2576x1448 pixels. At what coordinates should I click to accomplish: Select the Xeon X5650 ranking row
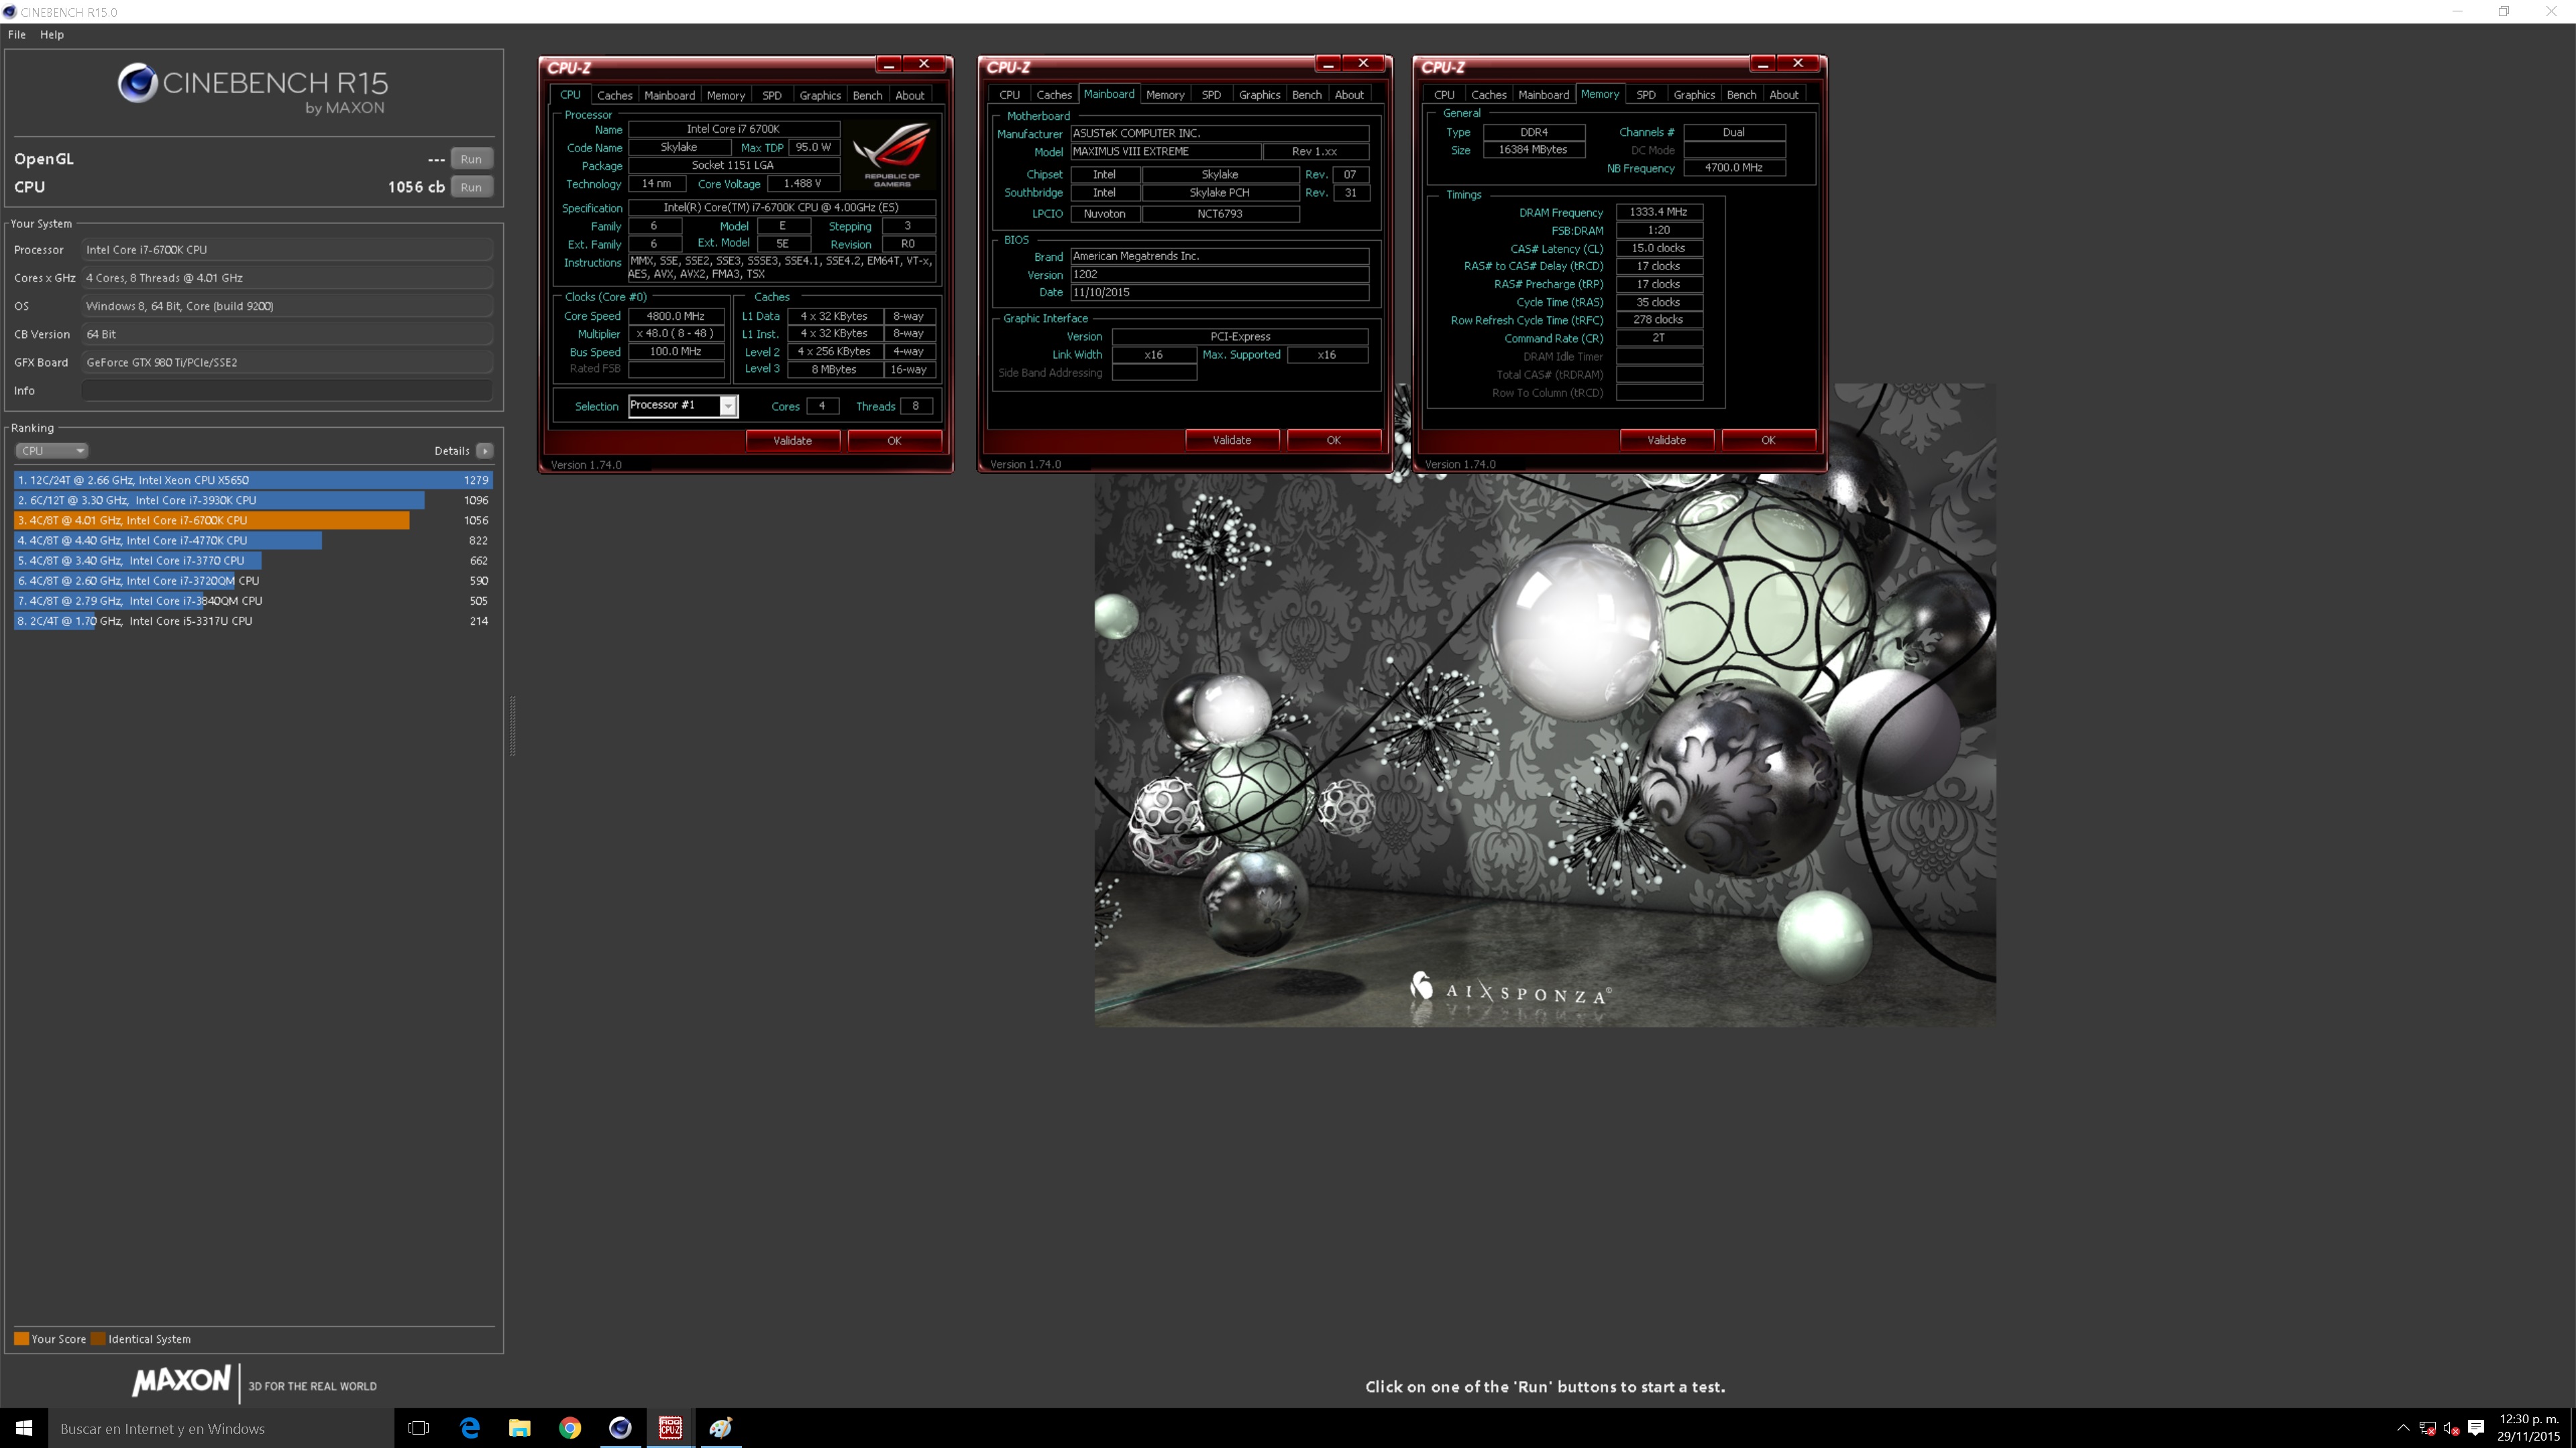point(253,480)
